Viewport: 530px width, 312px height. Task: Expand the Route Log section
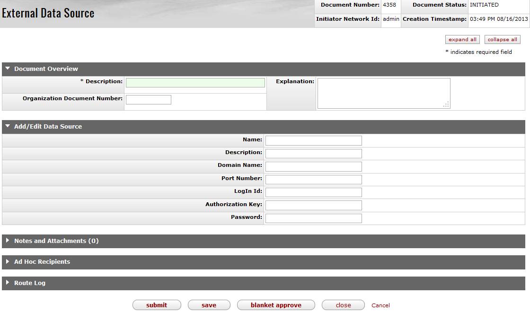tap(8, 283)
